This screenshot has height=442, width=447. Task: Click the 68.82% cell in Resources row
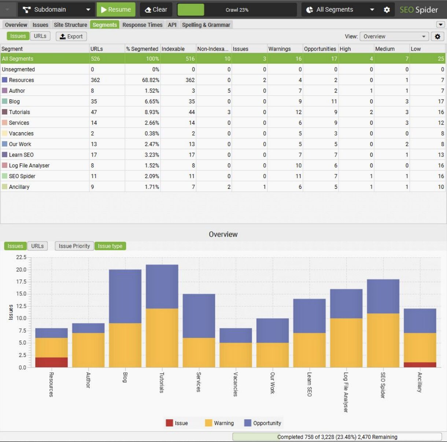coord(143,80)
